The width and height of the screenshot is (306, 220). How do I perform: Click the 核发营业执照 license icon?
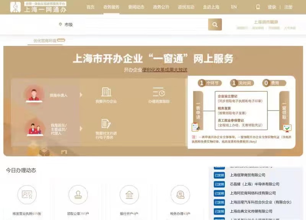(27, 195)
